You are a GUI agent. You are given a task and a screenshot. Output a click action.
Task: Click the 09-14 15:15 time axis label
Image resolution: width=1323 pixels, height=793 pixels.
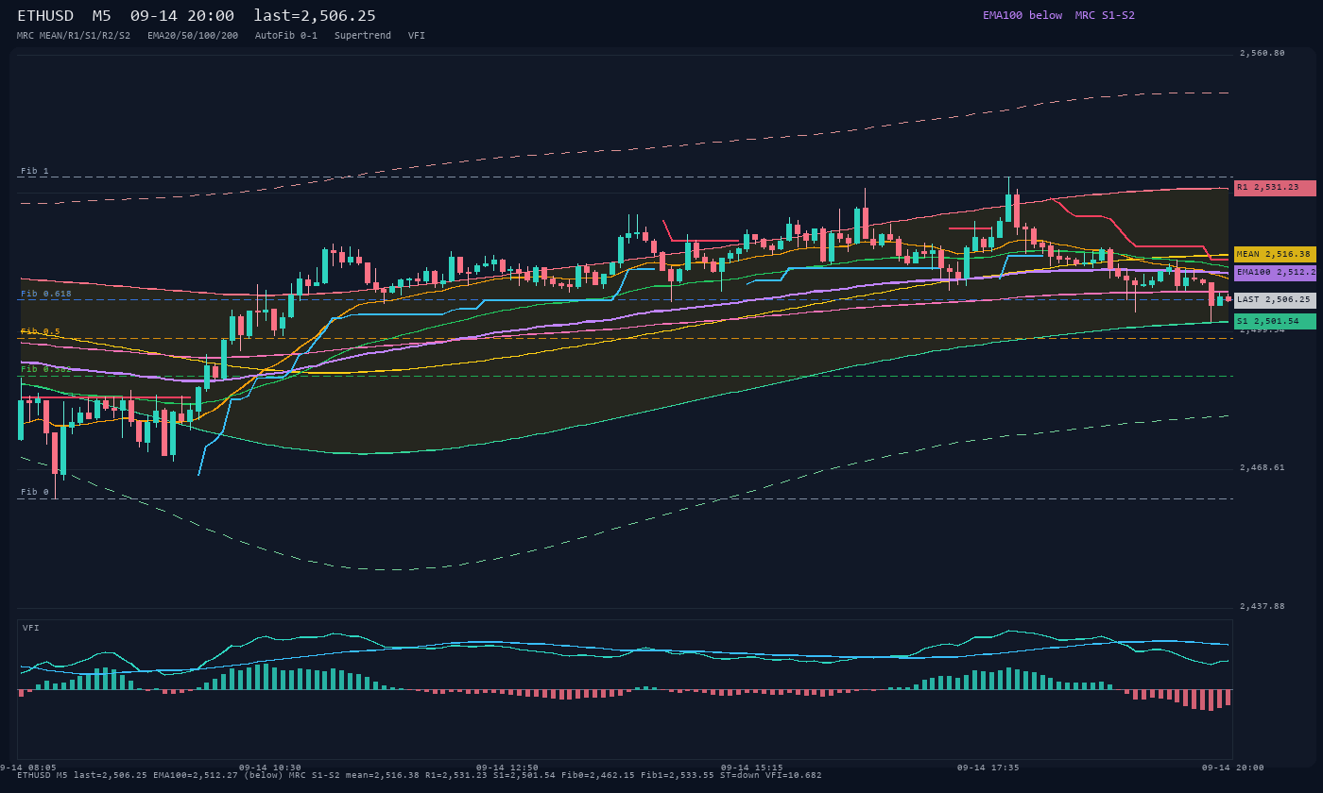tap(752, 768)
